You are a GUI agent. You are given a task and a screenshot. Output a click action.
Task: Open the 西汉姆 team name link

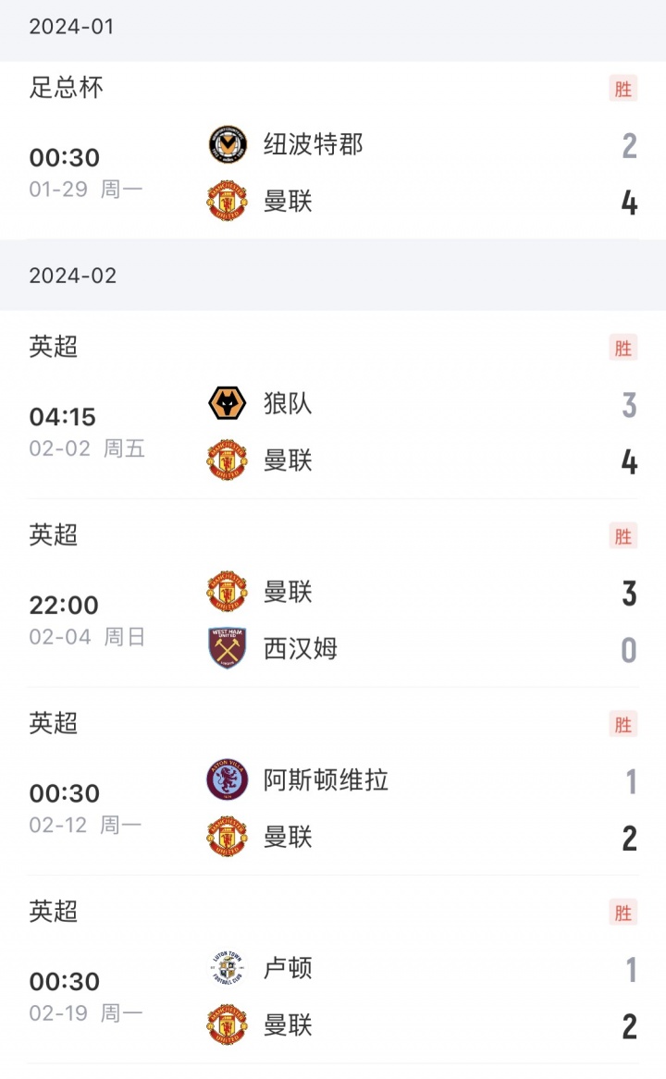tap(301, 648)
